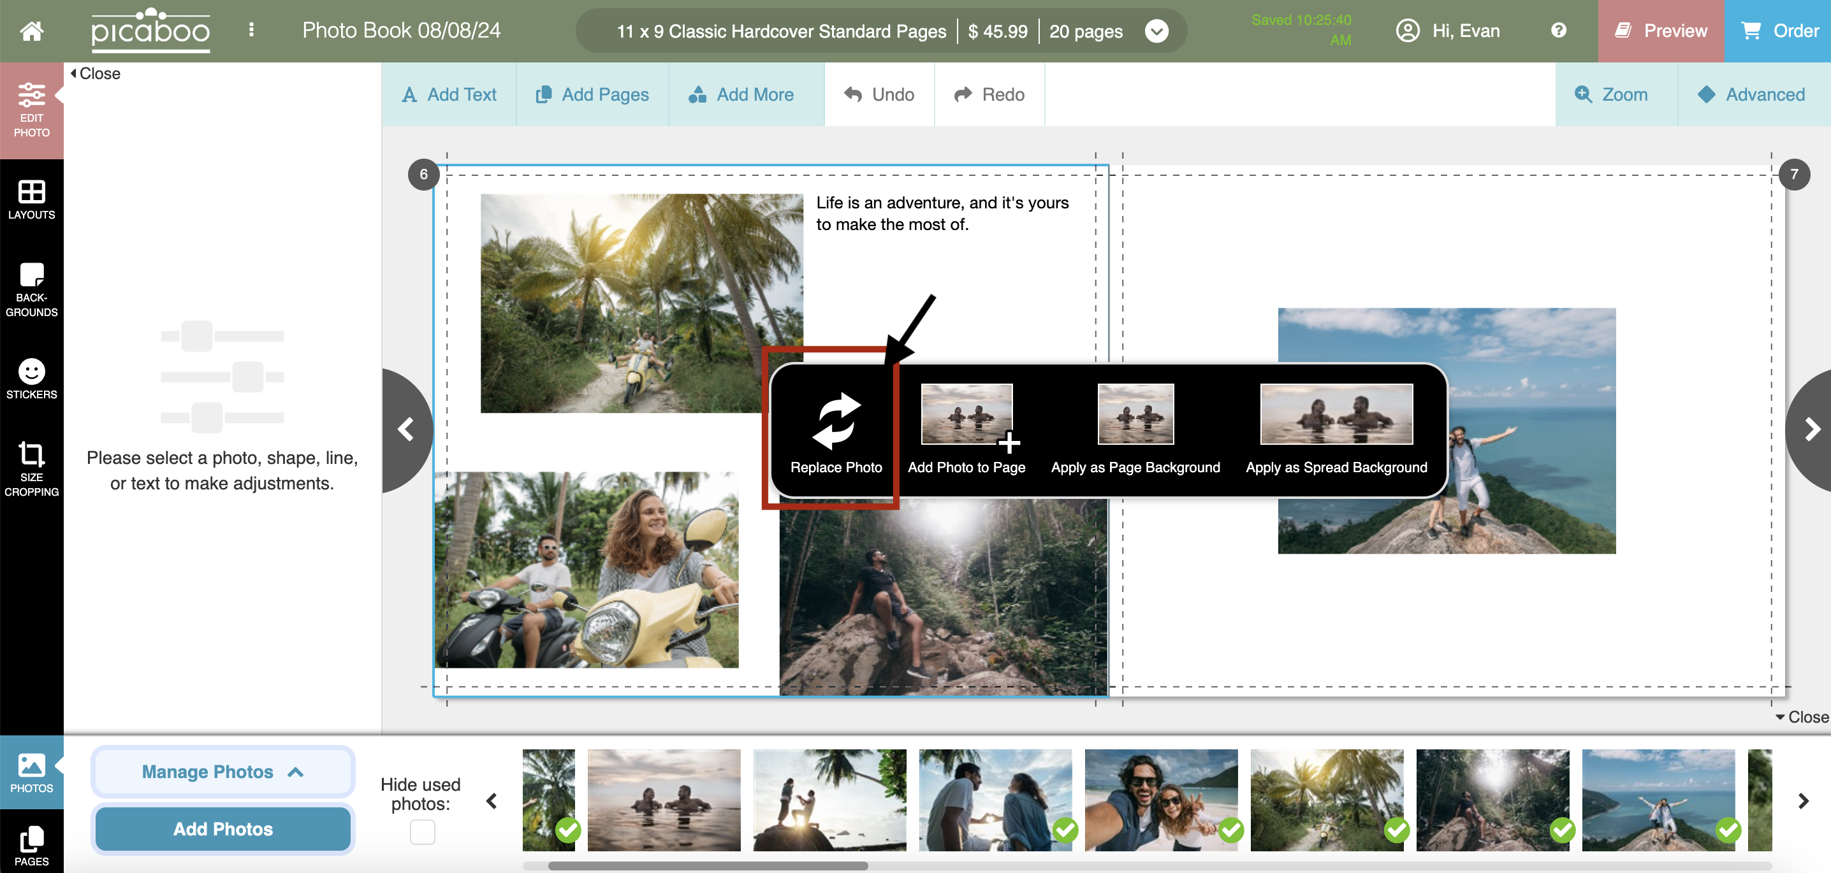Image resolution: width=1831 pixels, height=873 pixels.
Task: Go to the home page icon
Action: [x=31, y=31]
